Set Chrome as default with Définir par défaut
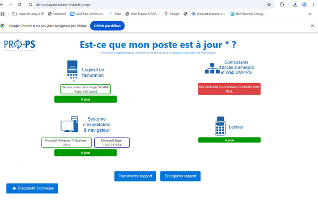The width and height of the screenshot is (318, 201). point(107,26)
